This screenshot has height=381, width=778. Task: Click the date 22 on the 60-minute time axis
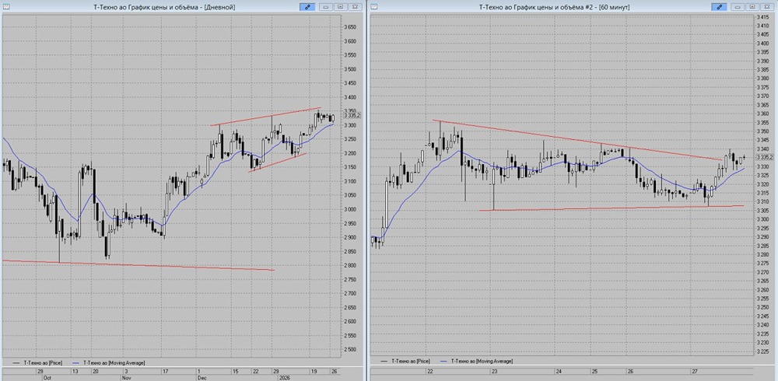click(431, 371)
